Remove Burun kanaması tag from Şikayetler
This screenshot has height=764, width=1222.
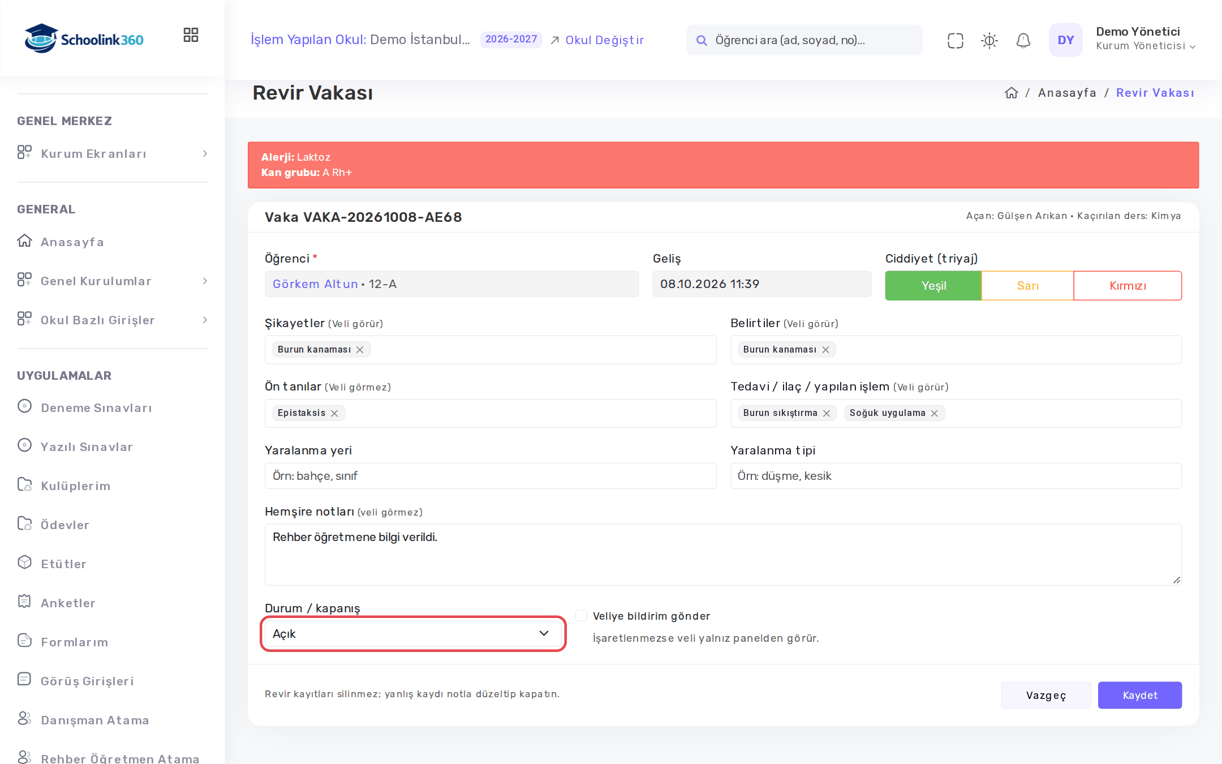[x=360, y=350]
